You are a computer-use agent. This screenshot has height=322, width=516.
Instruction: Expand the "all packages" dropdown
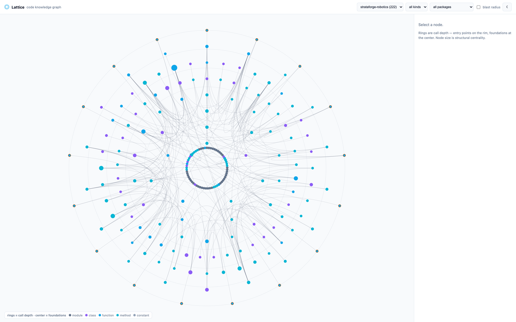pos(451,7)
